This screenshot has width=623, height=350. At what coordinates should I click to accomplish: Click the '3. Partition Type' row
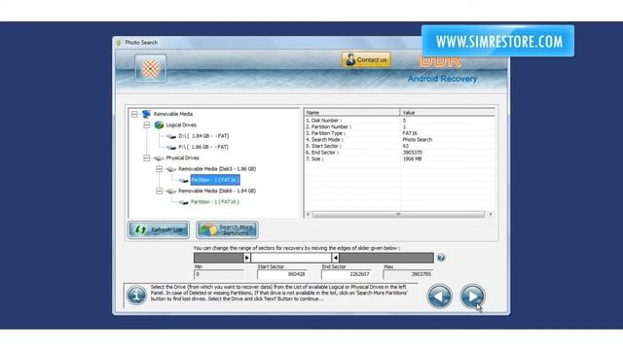click(399, 133)
